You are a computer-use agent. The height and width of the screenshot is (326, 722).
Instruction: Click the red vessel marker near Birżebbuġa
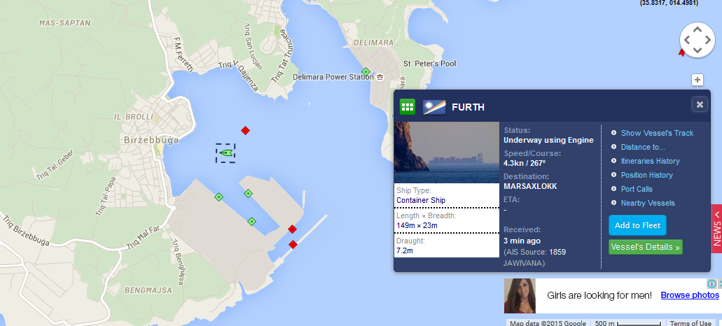click(245, 131)
